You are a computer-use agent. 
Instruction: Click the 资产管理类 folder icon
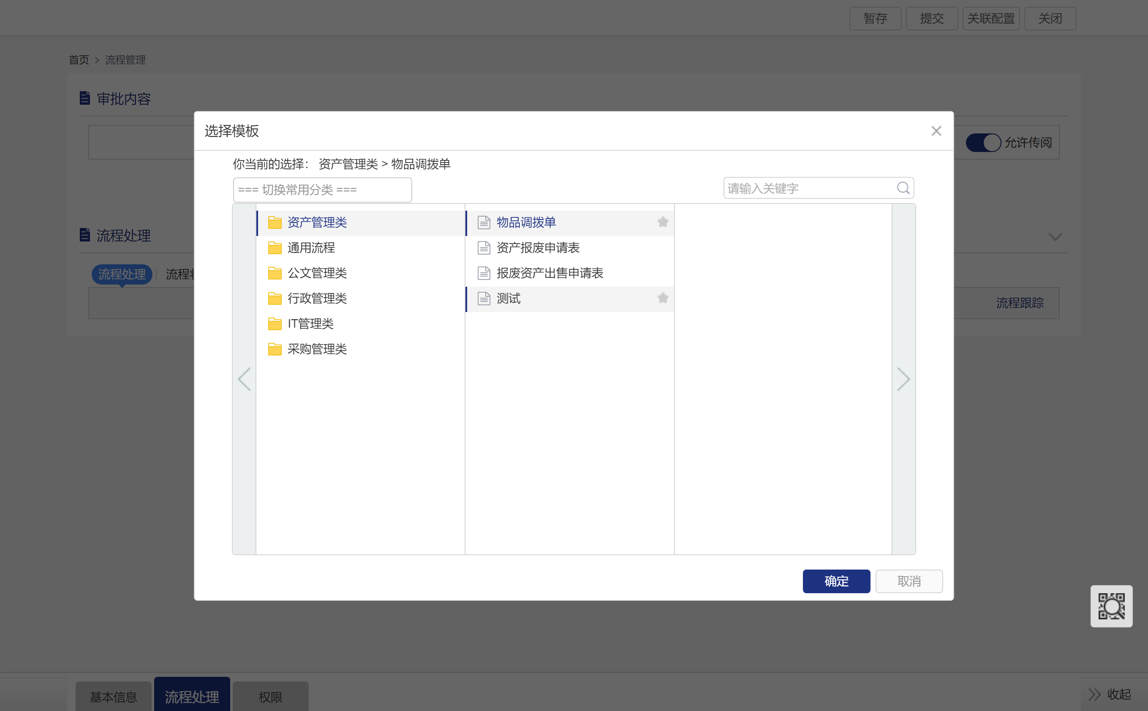click(x=275, y=223)
